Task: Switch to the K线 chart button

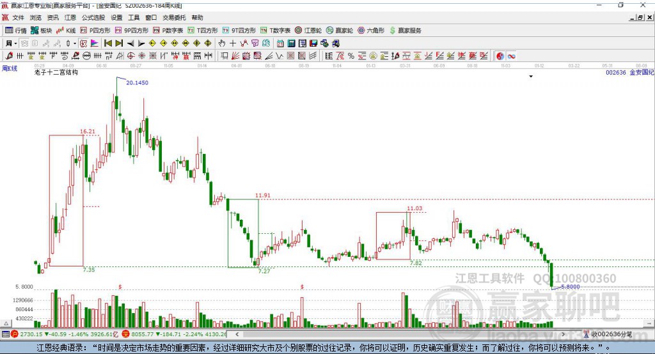Action: 66,31
